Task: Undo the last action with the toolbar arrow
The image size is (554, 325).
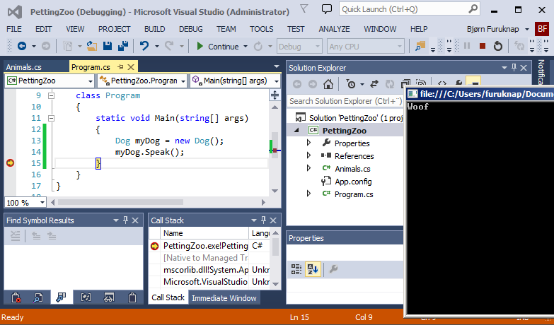Action: tap(144, 46)
